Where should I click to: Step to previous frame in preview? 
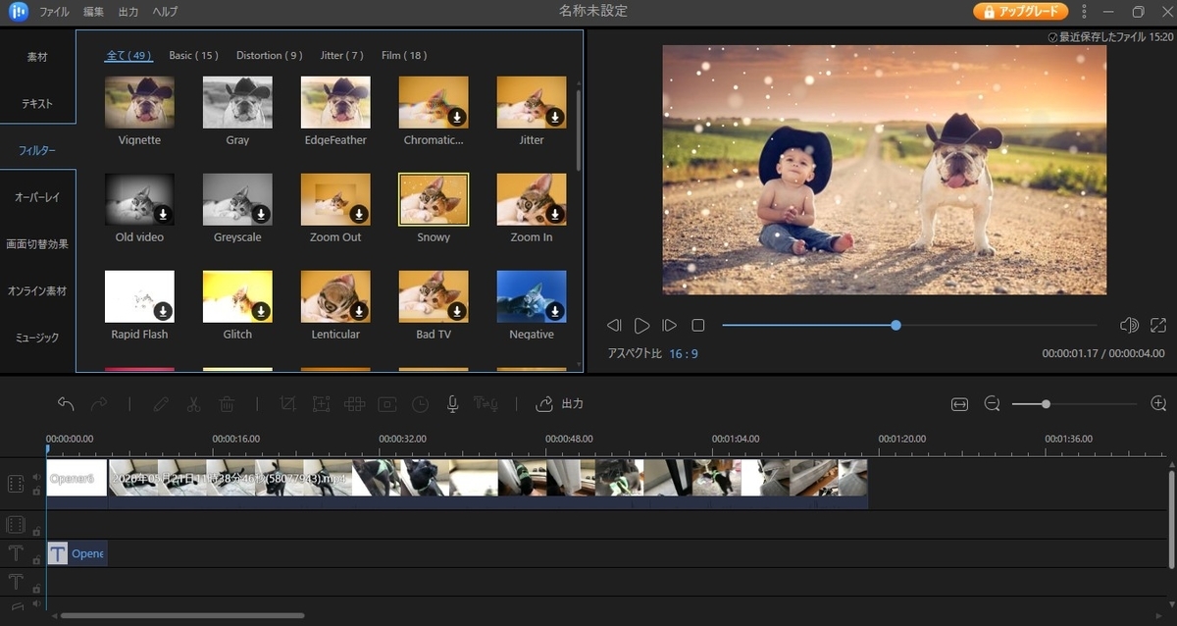pyautogui.click(x=614, y=325)
